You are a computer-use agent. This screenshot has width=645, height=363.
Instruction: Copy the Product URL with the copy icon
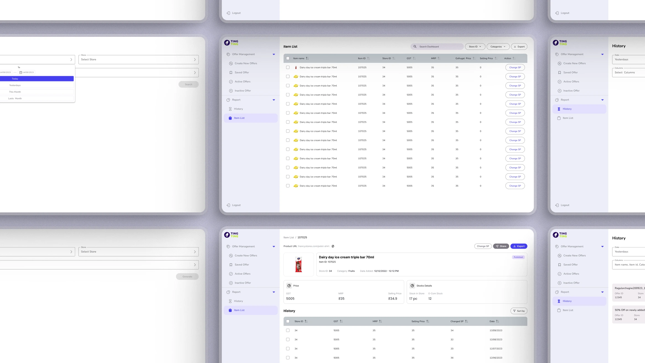click(x=333, y=246)
